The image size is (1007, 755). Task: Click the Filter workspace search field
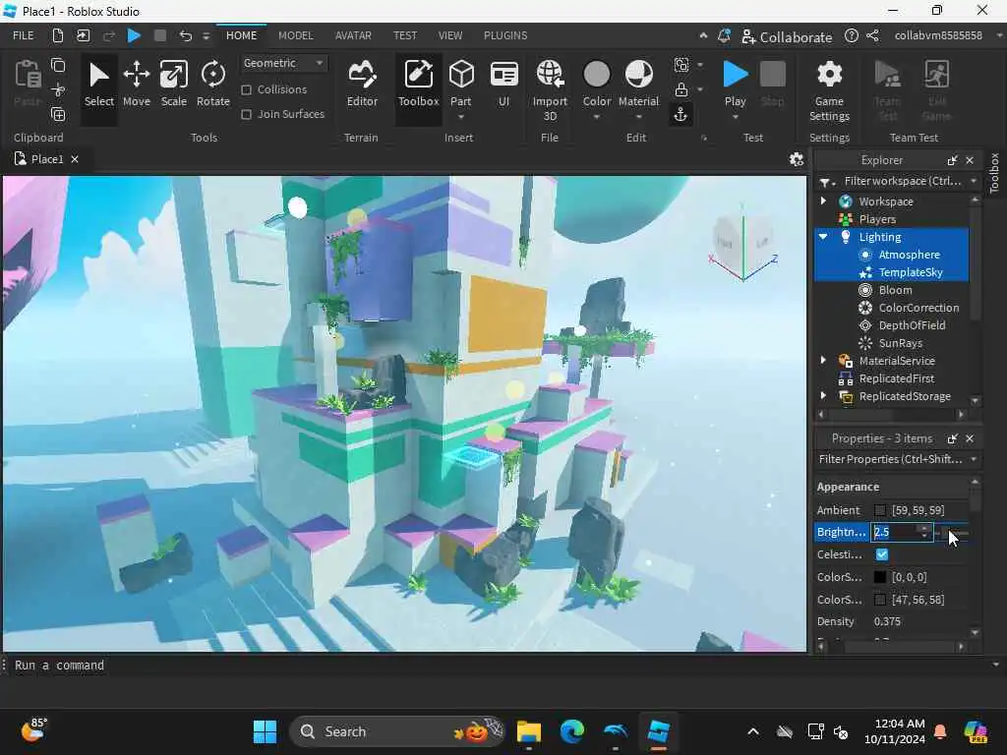[x=903, y=181]
